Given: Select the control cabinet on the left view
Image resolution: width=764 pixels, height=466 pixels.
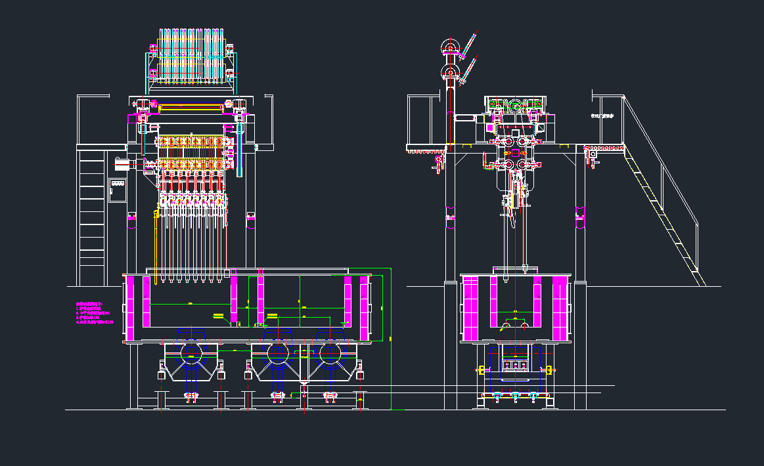Looking at the screenshot, I should (x=118, y=190).
